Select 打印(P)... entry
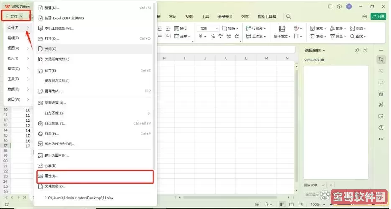The image size is (391, 209). 94,133
